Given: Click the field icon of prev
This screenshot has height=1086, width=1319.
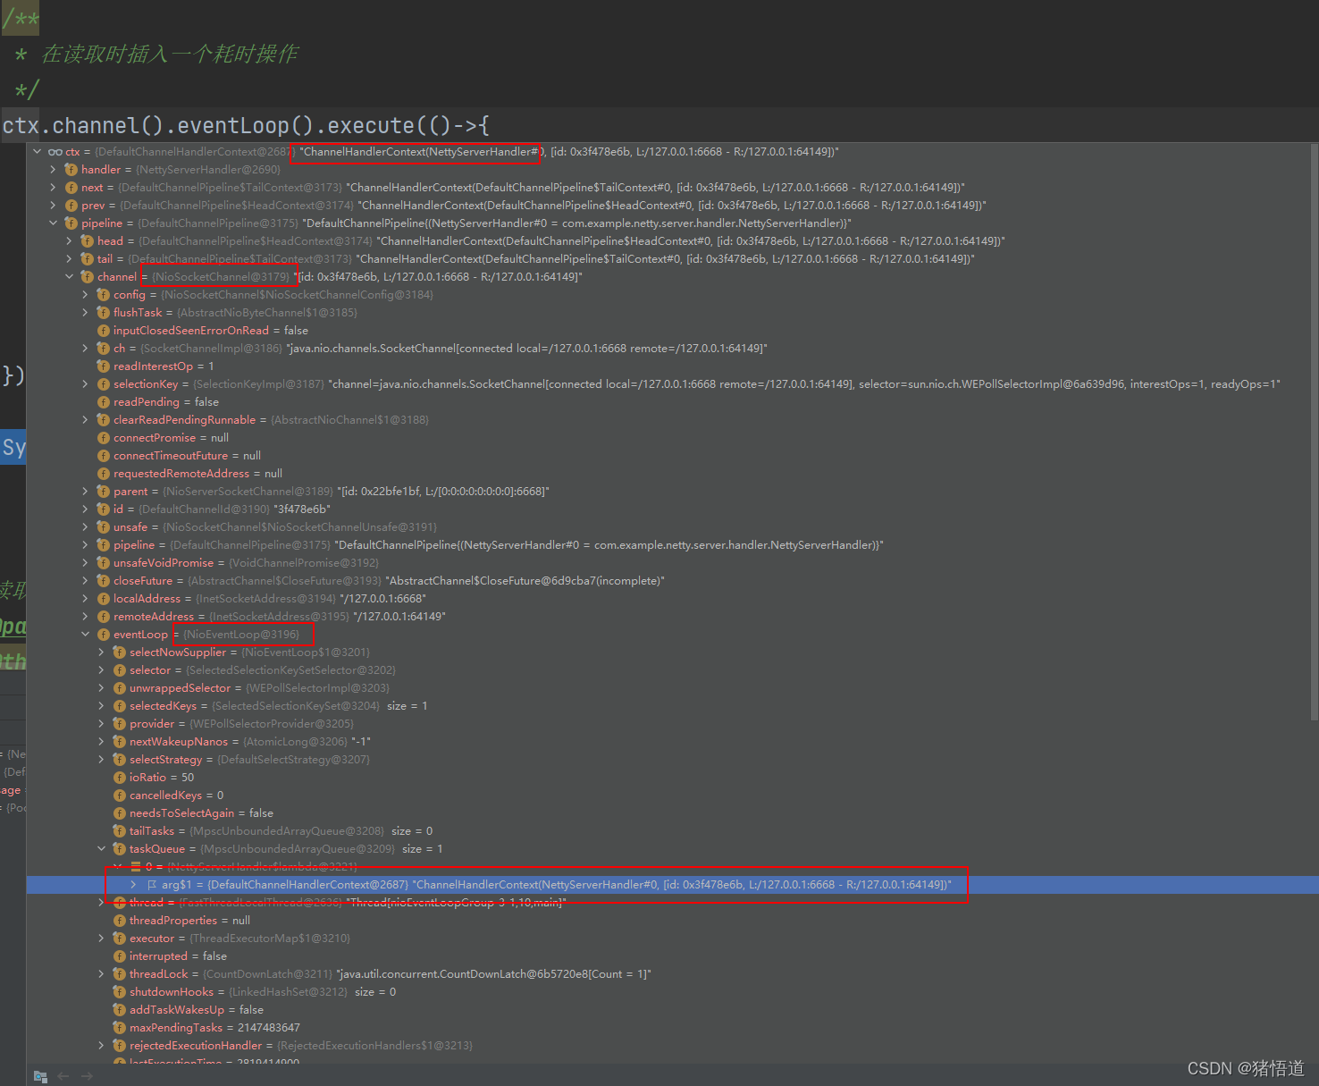Looking at the screenshot, I should click(71, 206).
